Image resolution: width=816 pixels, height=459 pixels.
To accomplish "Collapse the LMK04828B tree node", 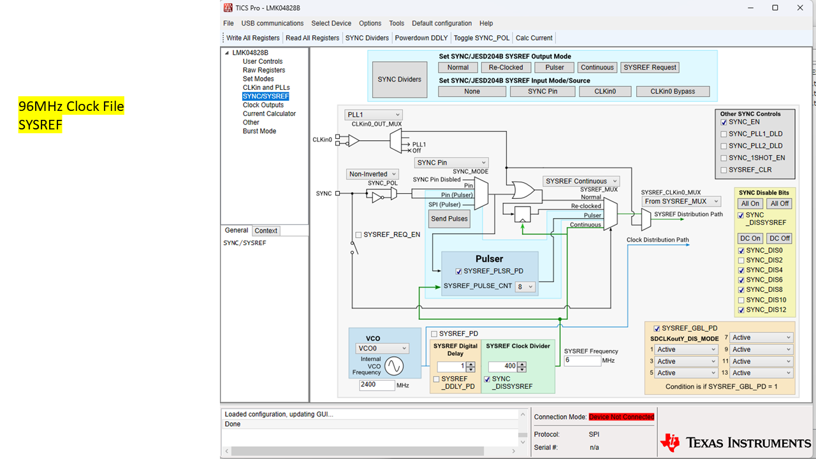I will pos(227,53).
